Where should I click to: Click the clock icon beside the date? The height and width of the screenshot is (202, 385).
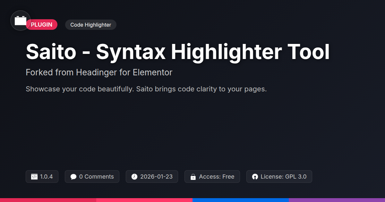tap(134, 177)
